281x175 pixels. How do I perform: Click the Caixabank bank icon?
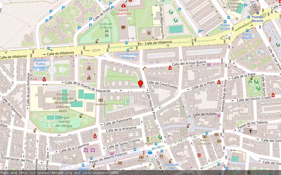[101, 100]
